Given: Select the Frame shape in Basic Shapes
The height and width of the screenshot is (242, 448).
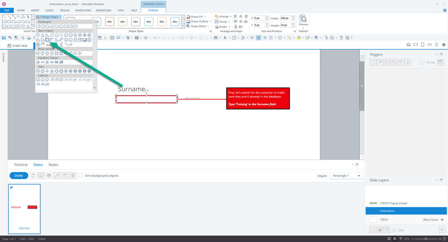Looking at the screenshot, I should coord(47,40).
